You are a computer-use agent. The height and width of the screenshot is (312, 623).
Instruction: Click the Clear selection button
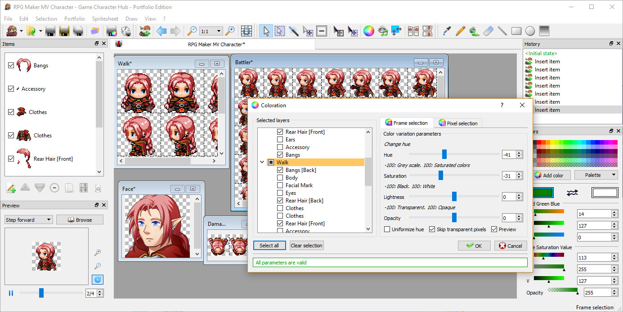point(306,245)
